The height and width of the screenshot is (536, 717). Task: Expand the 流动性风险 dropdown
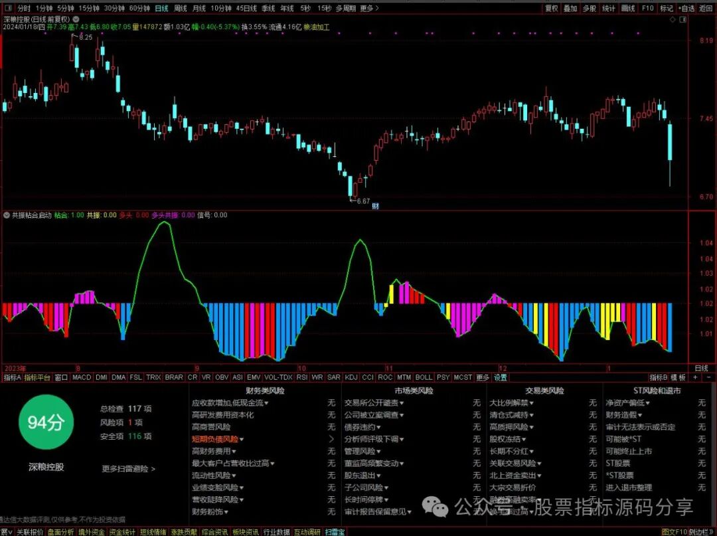point(214,475)
